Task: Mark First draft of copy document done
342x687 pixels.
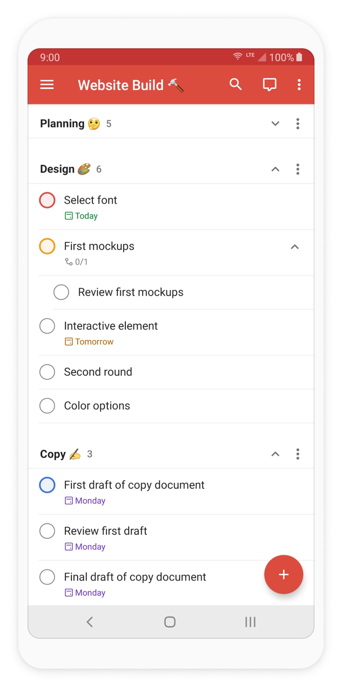Action: point(47,485)
